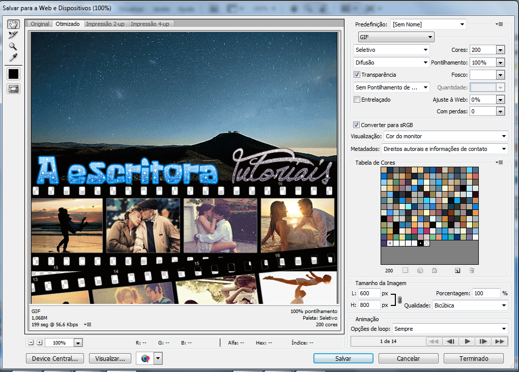Open the file format dropdown showing GIF
The height and width of the screenshot is (372, 519).
coord(396,37)
